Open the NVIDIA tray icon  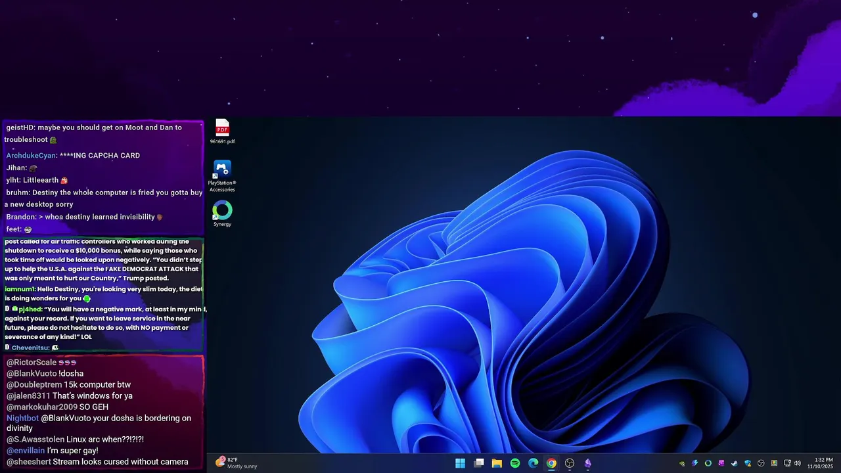(x=682, y=463)
